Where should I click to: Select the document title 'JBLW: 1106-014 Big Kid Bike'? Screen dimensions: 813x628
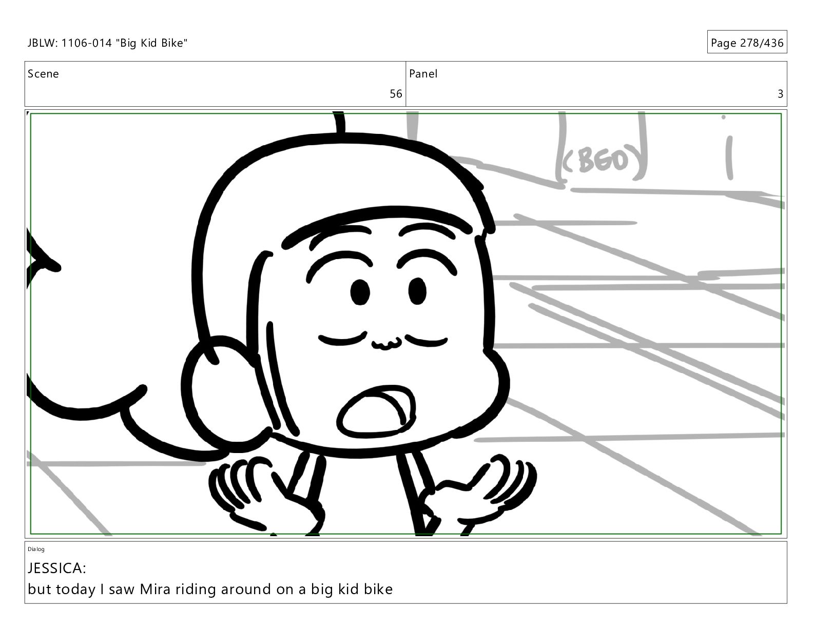(108, 43)
